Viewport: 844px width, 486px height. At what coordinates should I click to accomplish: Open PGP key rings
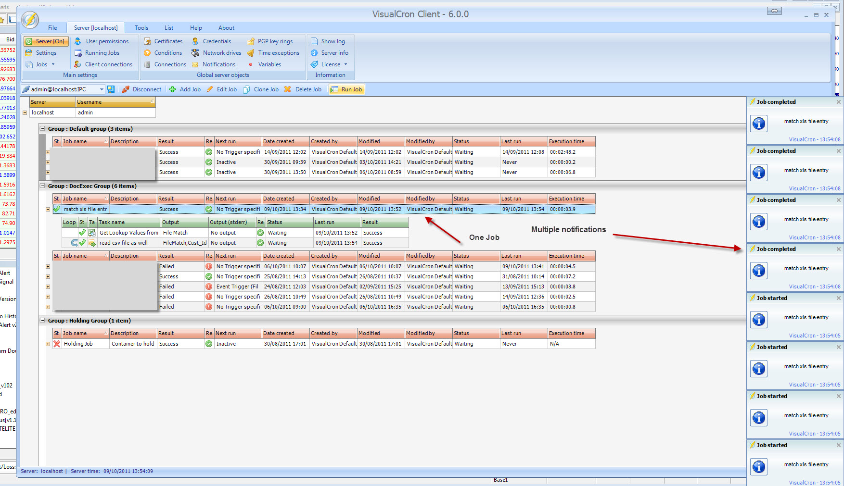tap(251, 41)
